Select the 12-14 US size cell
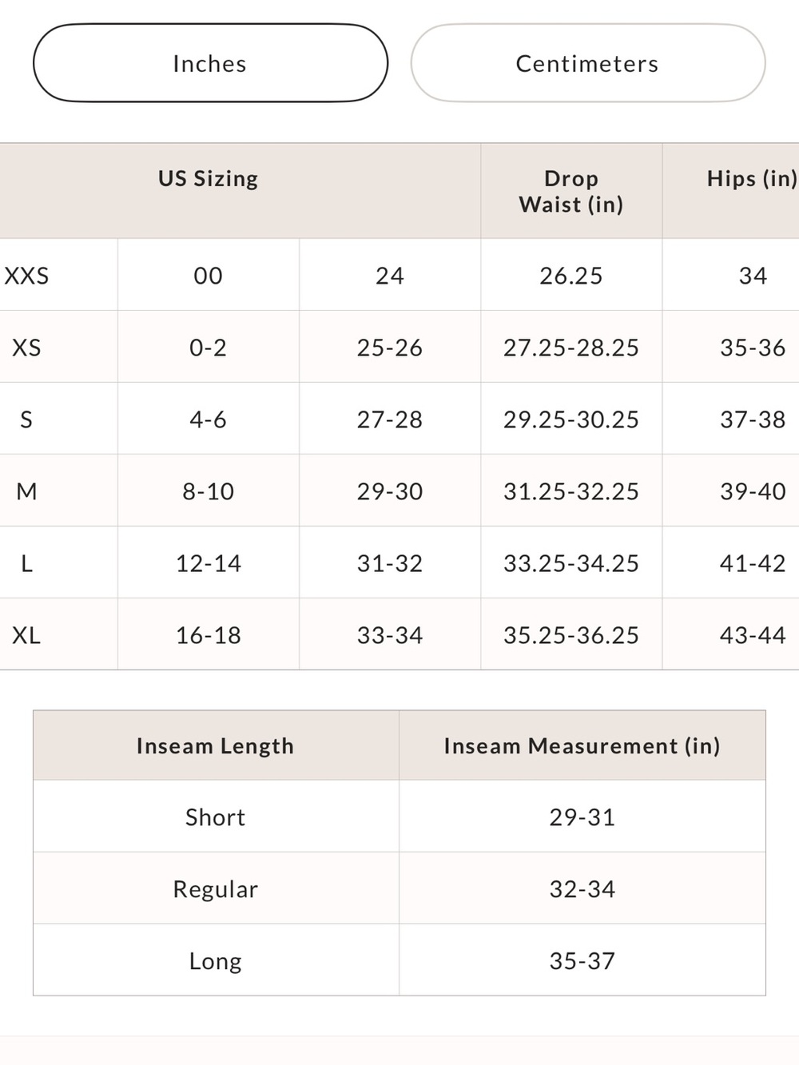 [x=208, y=563]
